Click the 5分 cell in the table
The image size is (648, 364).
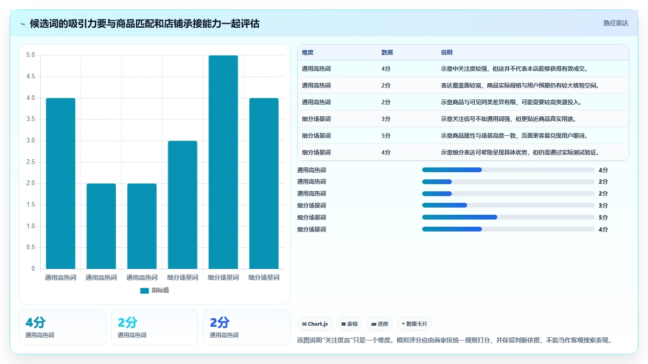coord(386,136)
